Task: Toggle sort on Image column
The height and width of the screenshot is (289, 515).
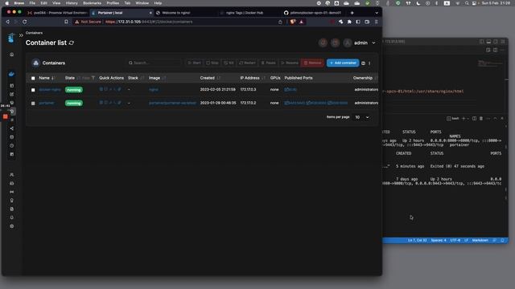Action: coord(157,78)
